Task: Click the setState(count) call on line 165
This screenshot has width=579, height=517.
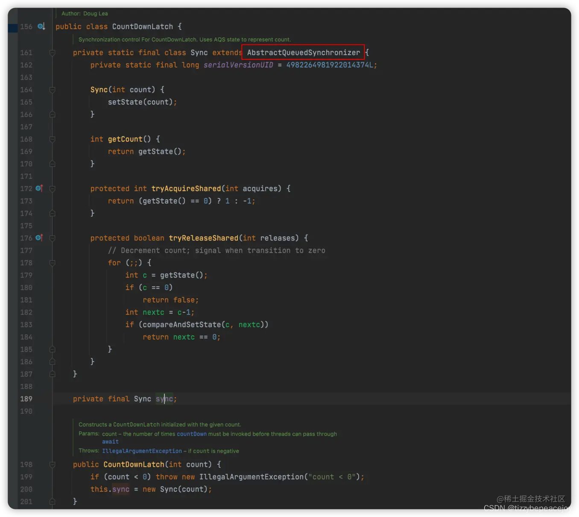Action: (x=142, y=102)
